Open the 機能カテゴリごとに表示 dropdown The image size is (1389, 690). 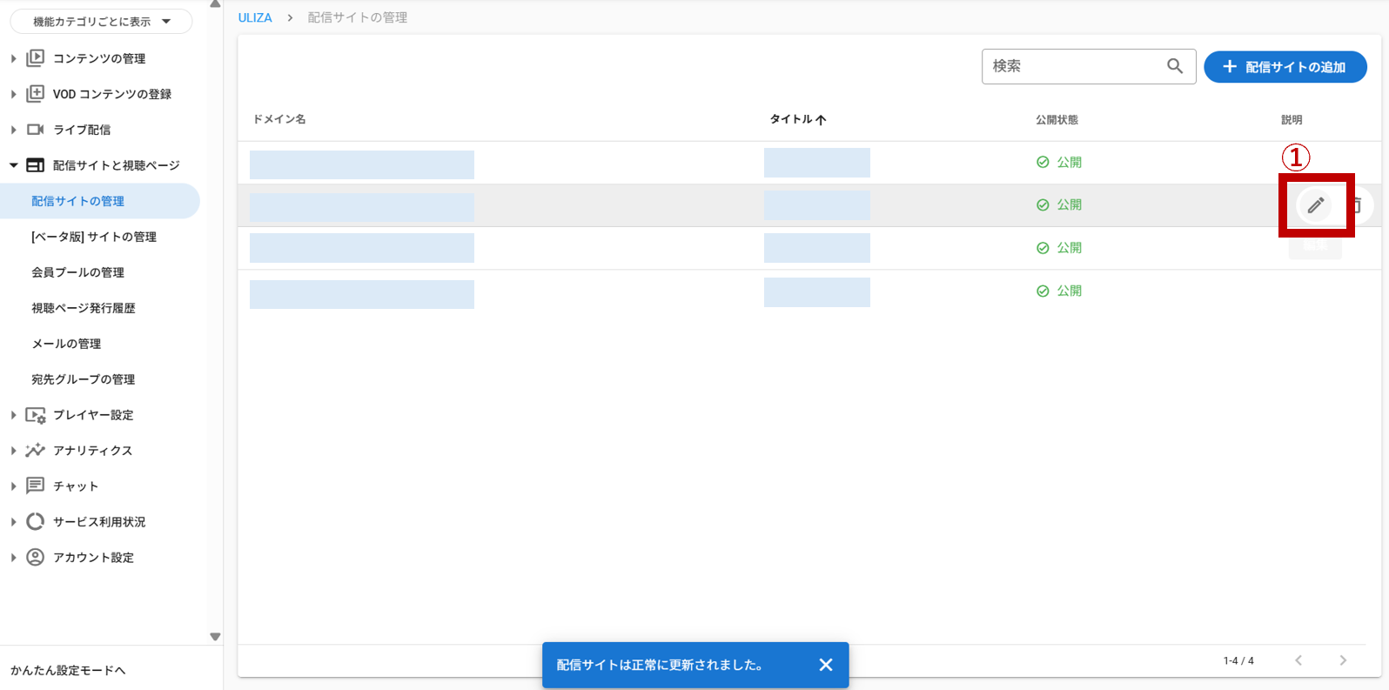pos(101,22)
